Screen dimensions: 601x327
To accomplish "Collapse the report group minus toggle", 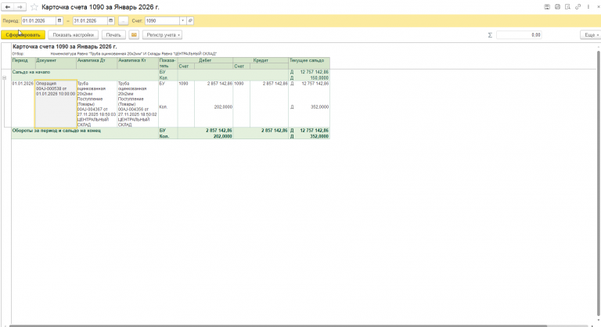I will 4,77.
